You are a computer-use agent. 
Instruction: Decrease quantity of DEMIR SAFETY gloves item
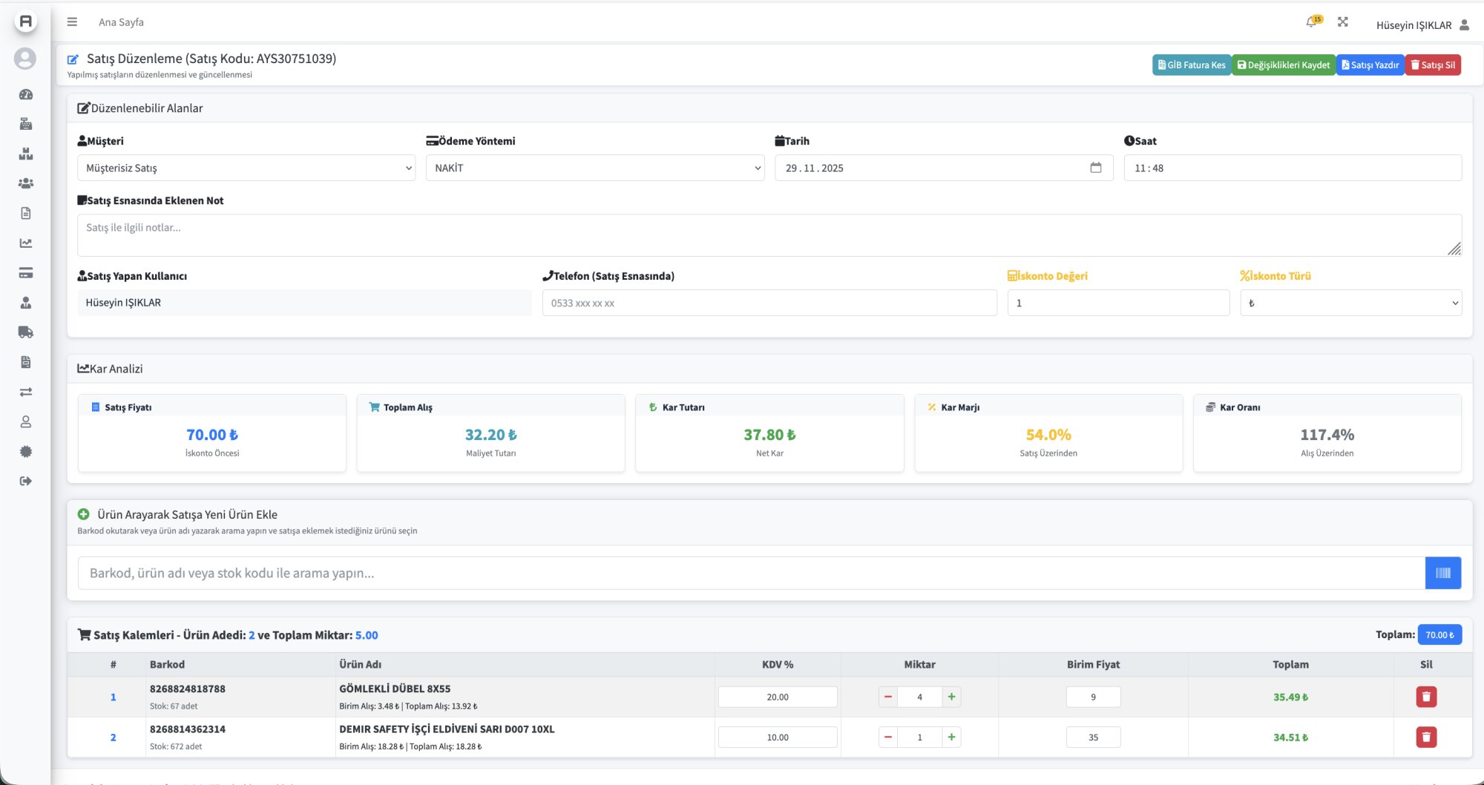click(887, 737)
